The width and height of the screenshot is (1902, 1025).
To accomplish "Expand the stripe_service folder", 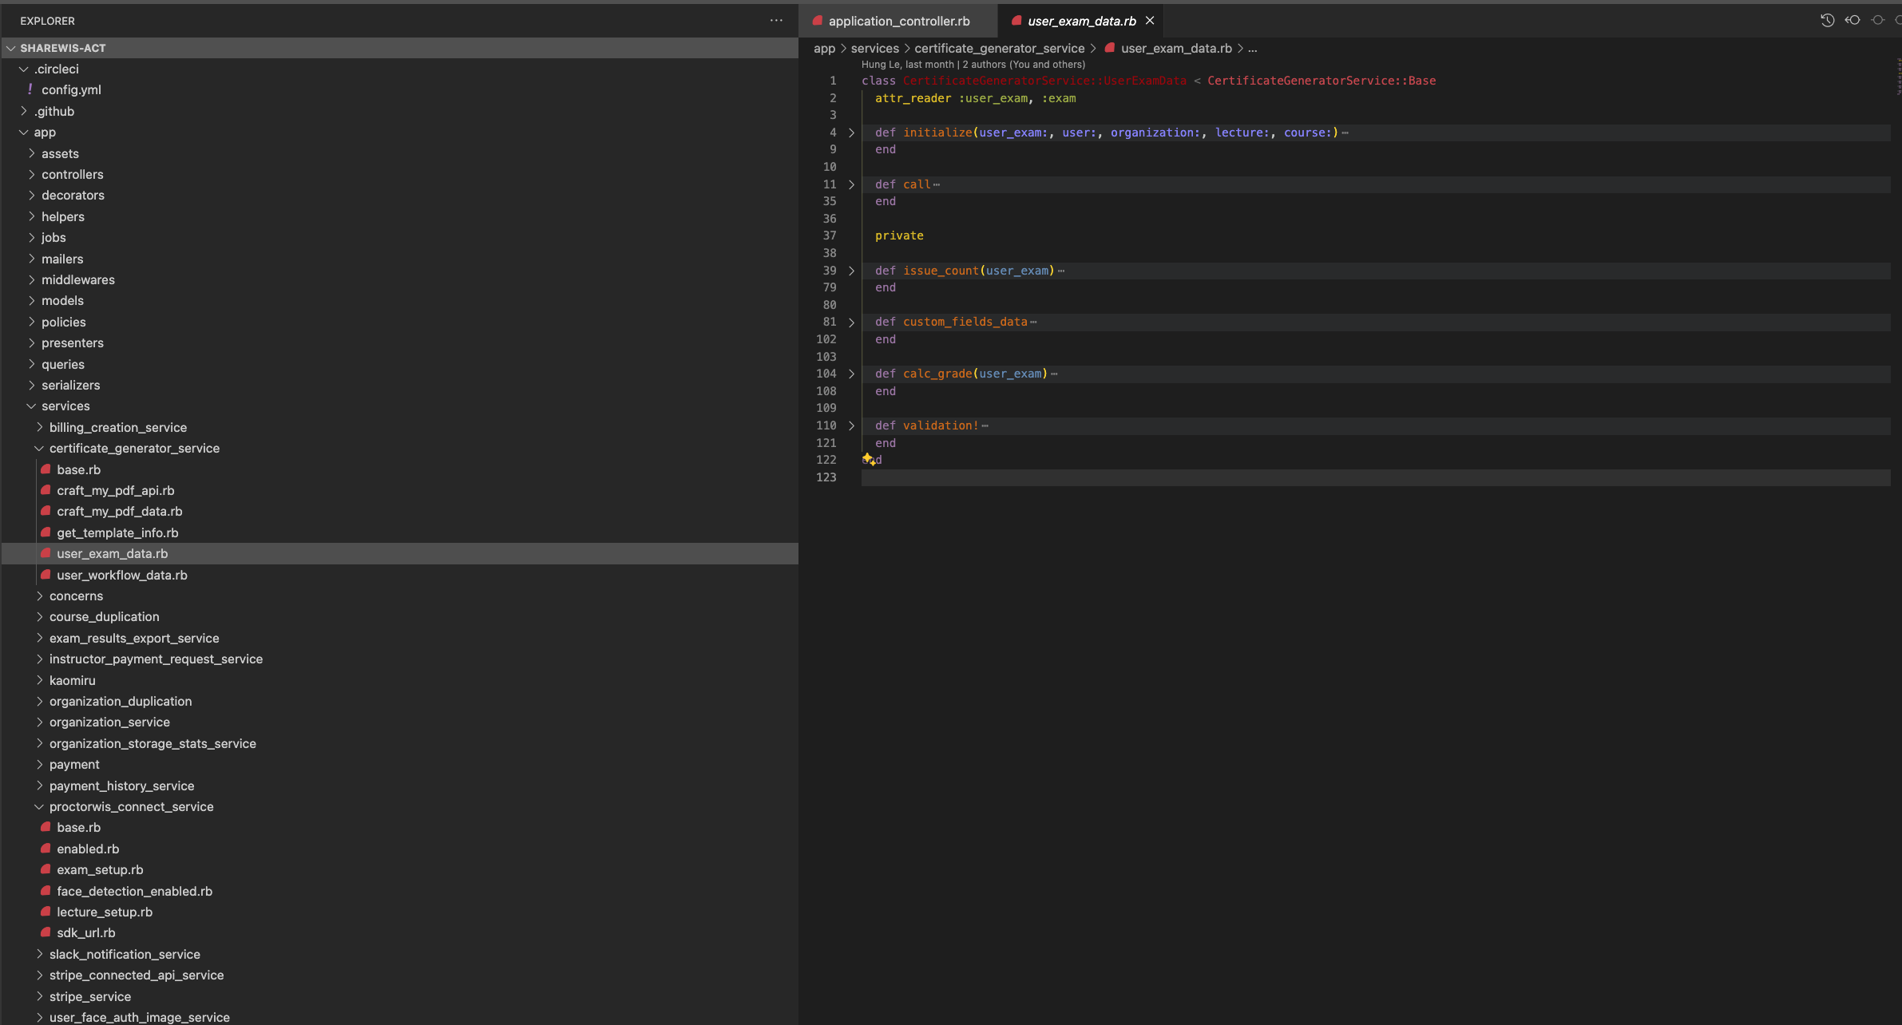I will click(399, 996).
